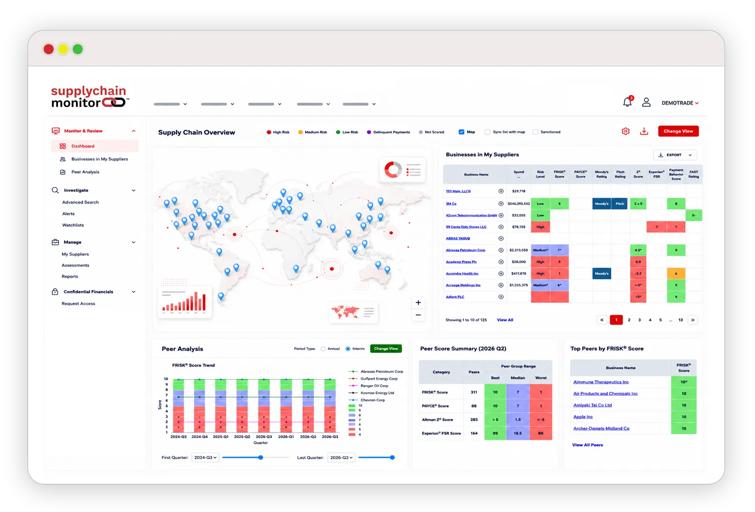
Task: Go to the previous page of suppliers
Action: click(x=602, y=320)
